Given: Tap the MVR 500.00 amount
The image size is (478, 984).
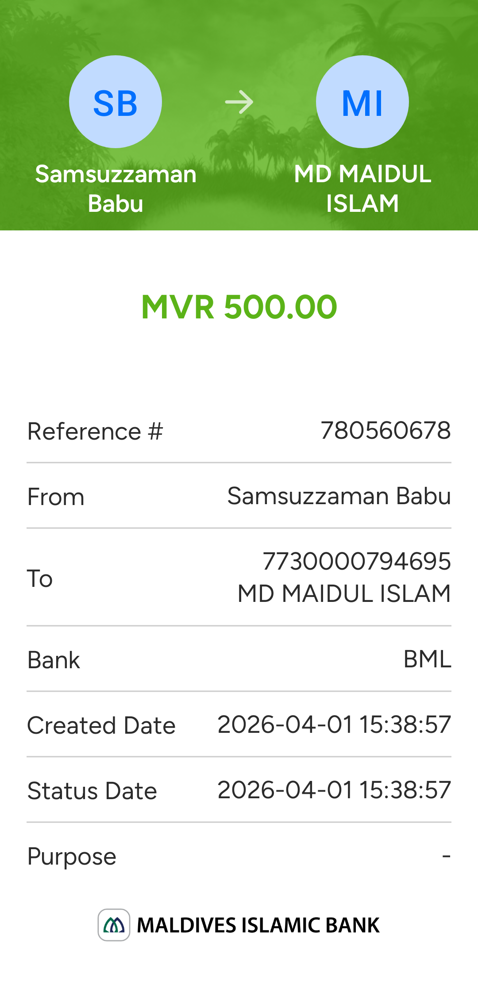Looking at the screenshot, I should (x=239, y=307).
